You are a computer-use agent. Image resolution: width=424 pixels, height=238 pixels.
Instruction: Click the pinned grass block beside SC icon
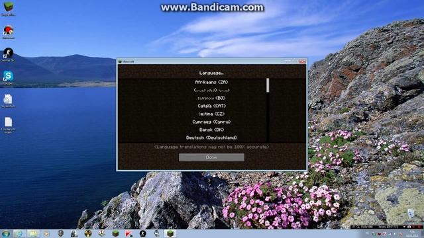coord(115,233)
